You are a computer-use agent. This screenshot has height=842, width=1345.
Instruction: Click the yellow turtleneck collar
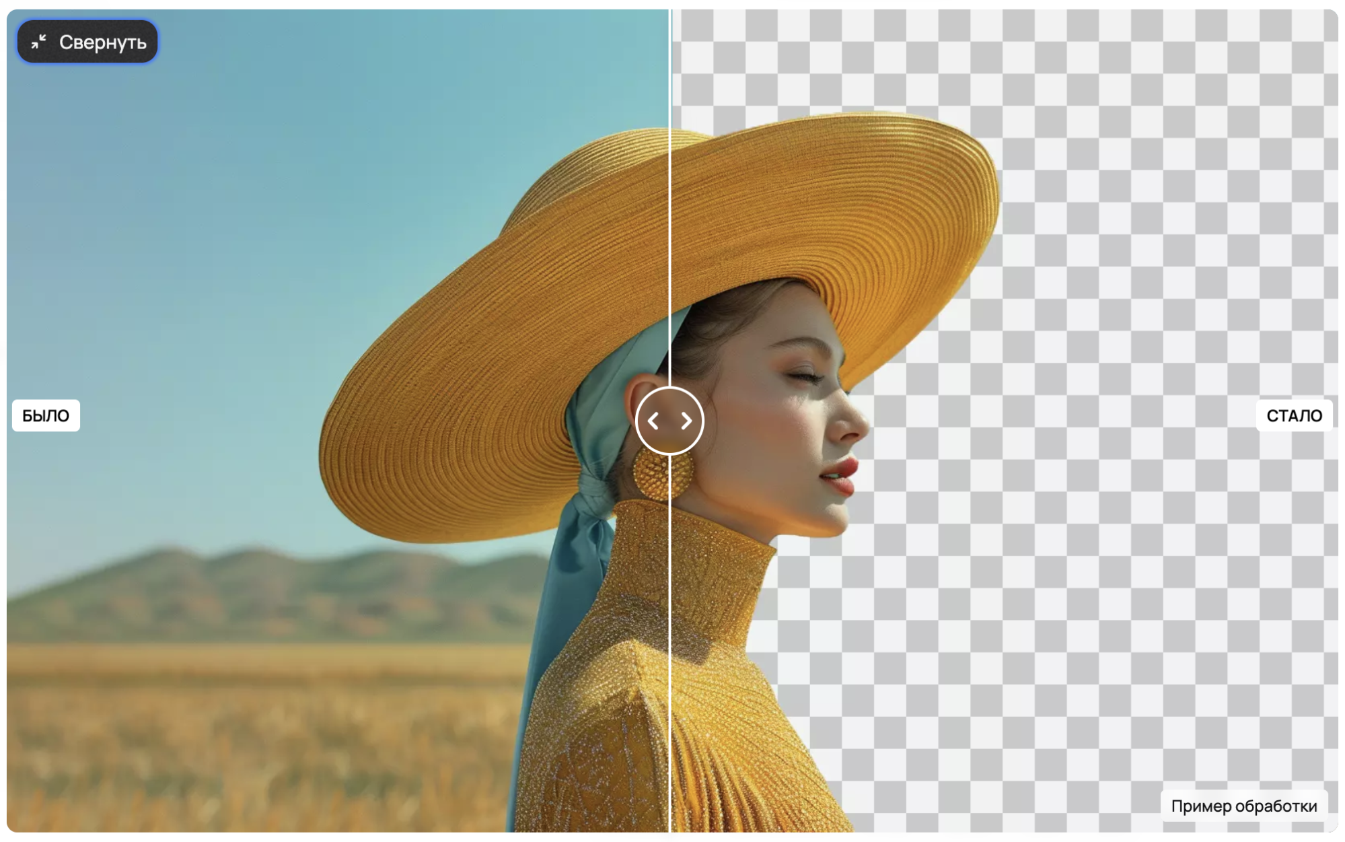coord(713,572)
